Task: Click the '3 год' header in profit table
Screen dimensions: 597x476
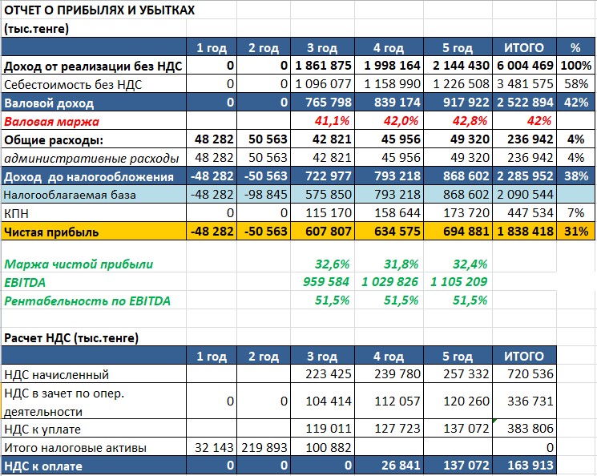Action: 322,47
